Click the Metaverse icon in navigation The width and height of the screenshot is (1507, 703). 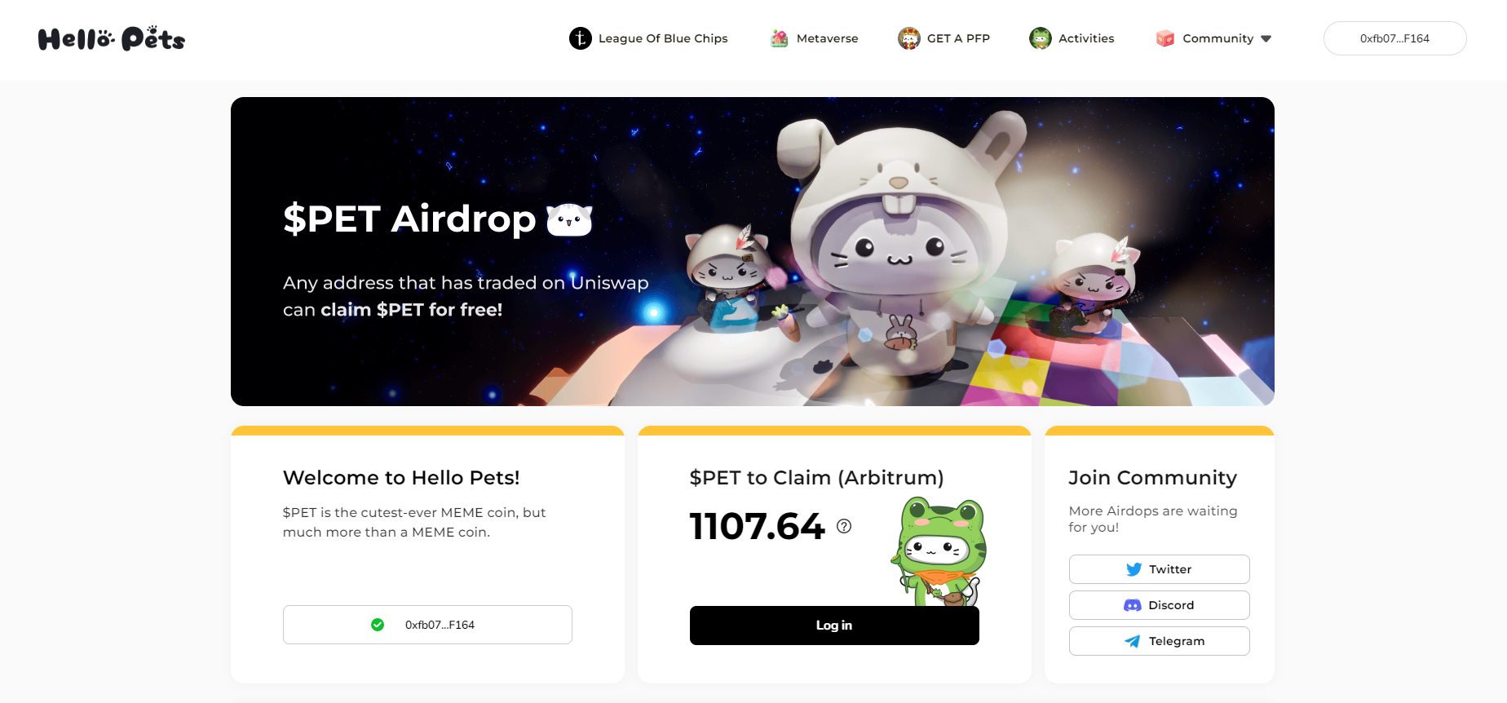[x=780, y=38]
